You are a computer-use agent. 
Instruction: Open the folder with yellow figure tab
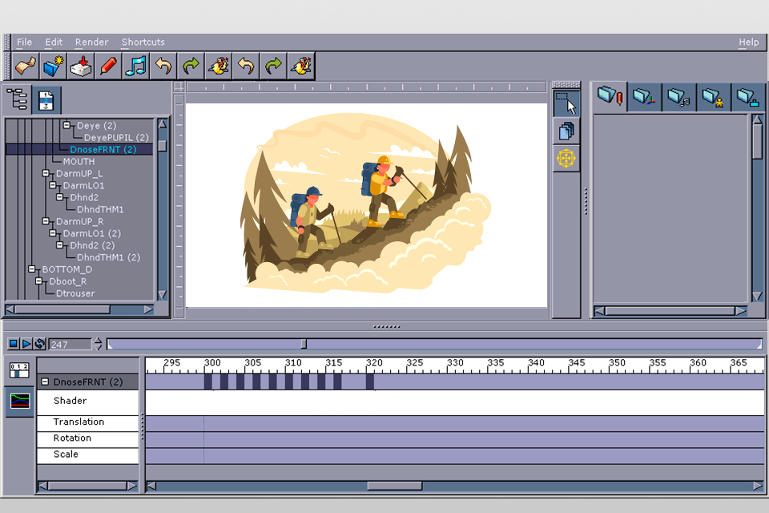(713, 97)
